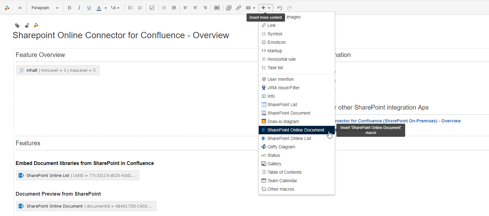Center-align the text

(x=195, y=8)
